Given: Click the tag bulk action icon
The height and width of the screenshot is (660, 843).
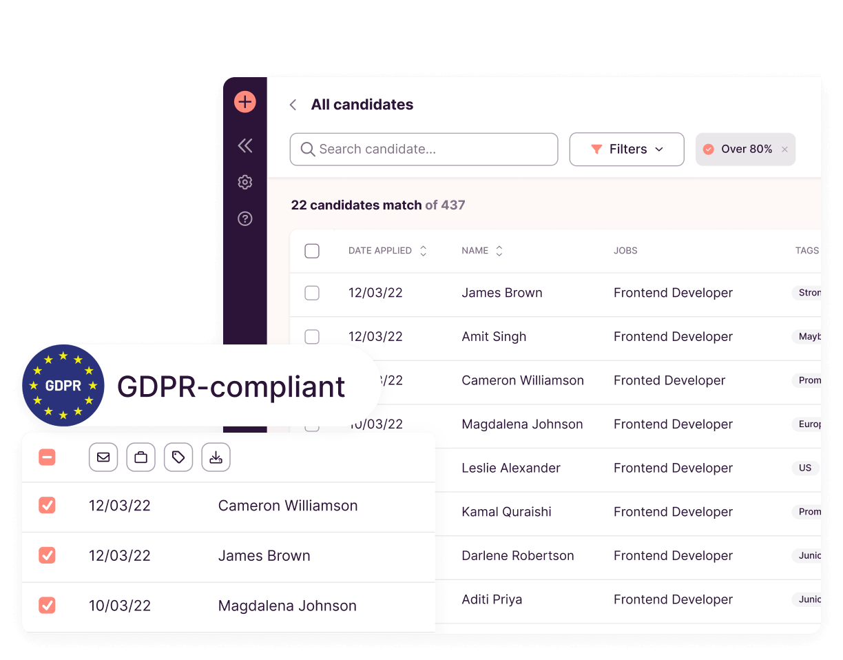Looking at the screenshot, I should coord(178,457).
